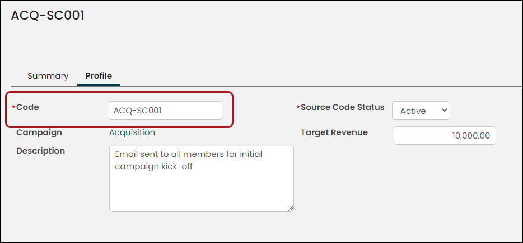Click the Description box resize handle
This screenshot has height=243, width=523.
point(291,208)
